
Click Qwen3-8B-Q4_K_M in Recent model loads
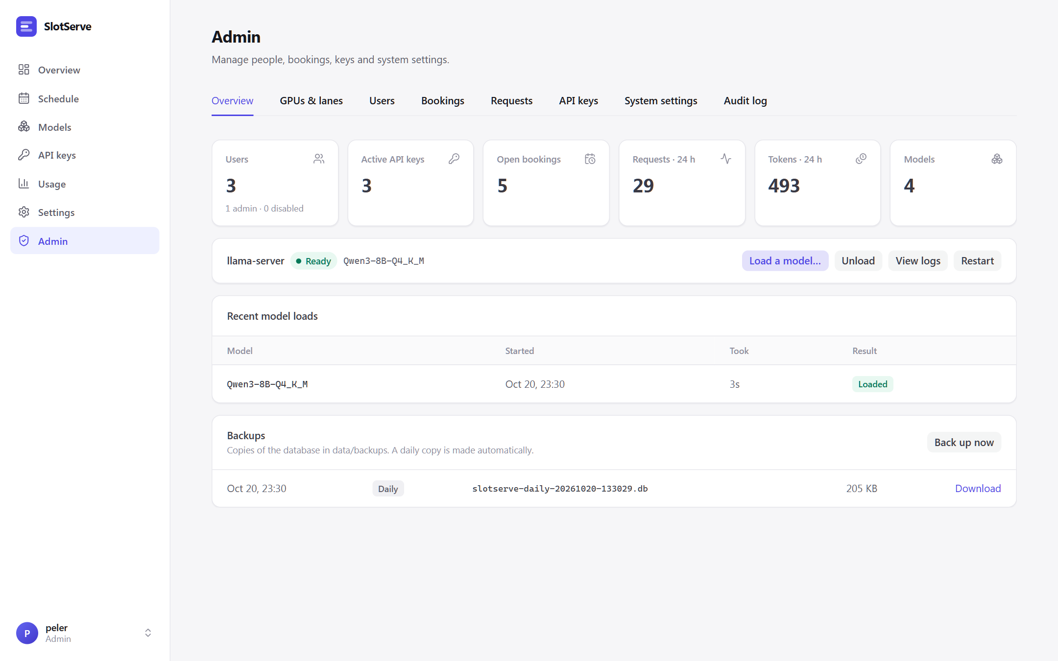267,384
